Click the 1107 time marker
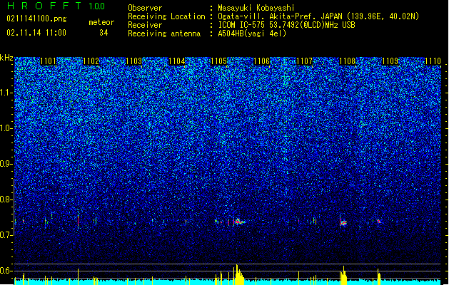The height and width of the screenshot is (285, 449). [304, 61]
